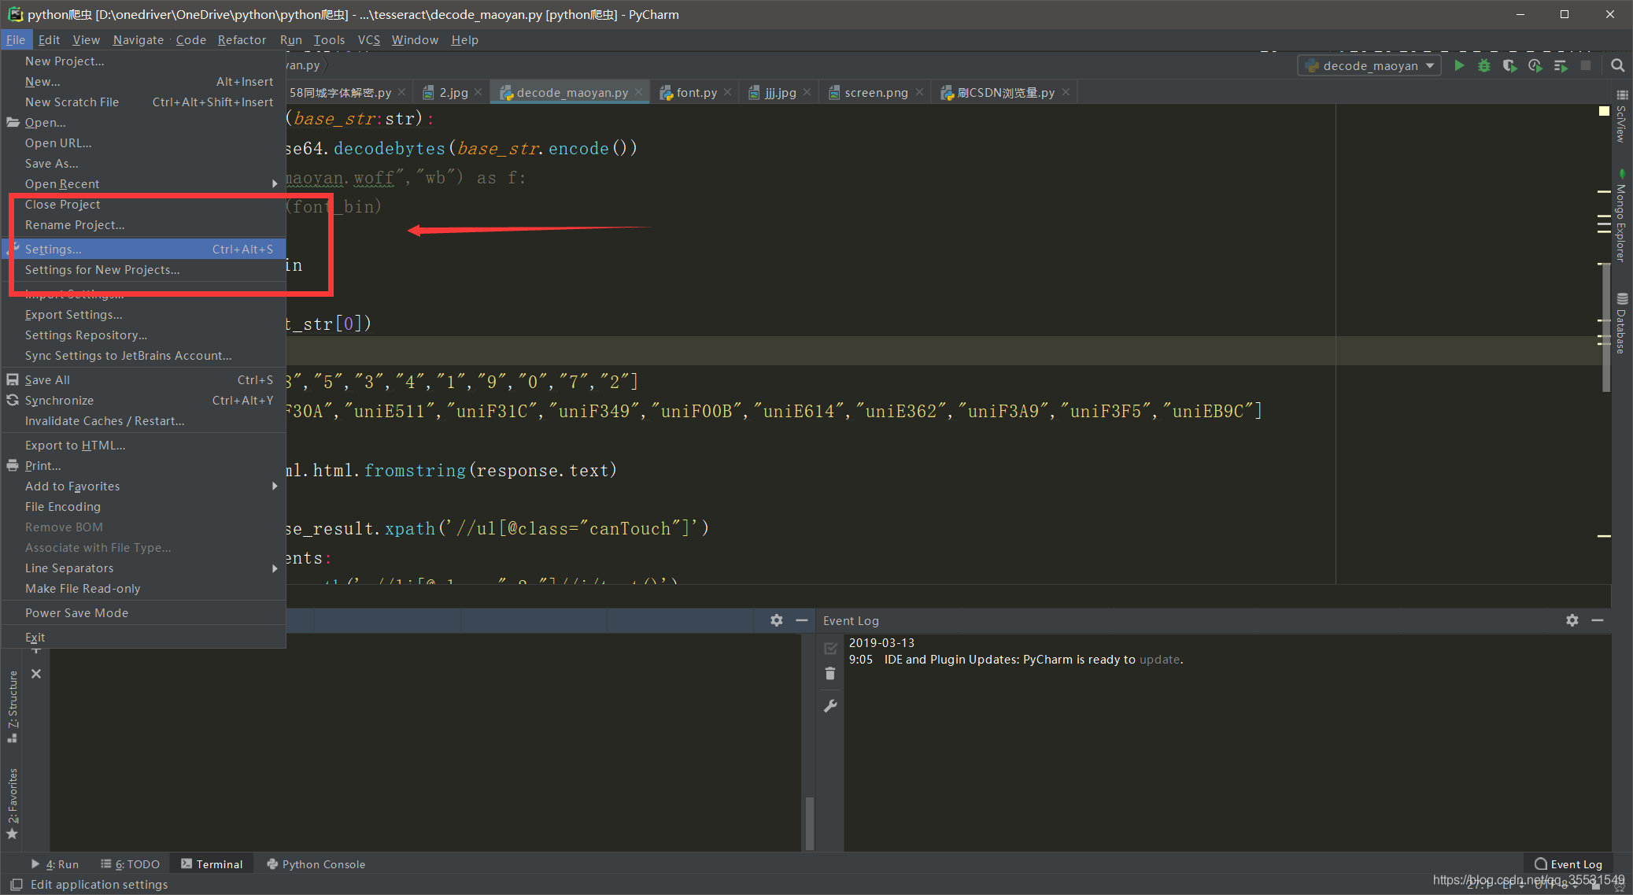1633x895 pixels.
Task: Open the Terminal tool window button
Action: (212, 864)
